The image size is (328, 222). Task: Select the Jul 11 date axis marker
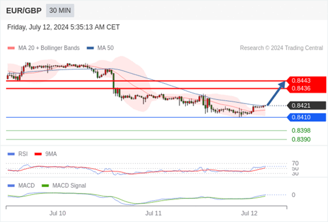[154, 214]
